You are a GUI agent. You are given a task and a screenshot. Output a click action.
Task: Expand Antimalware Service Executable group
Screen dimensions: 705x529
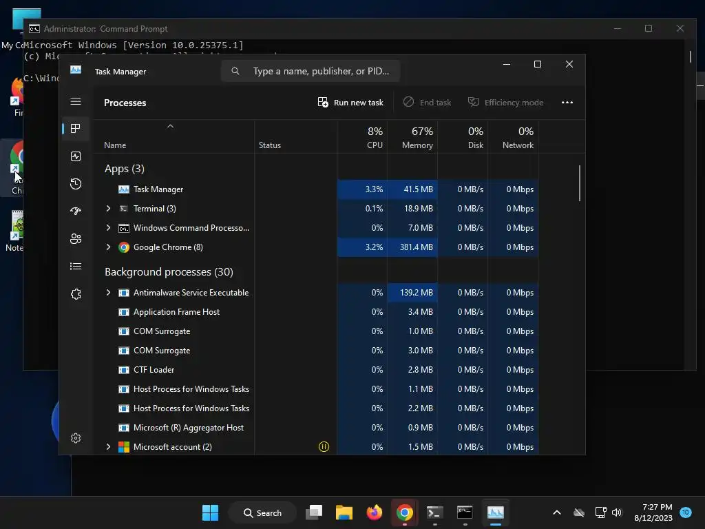108,292
